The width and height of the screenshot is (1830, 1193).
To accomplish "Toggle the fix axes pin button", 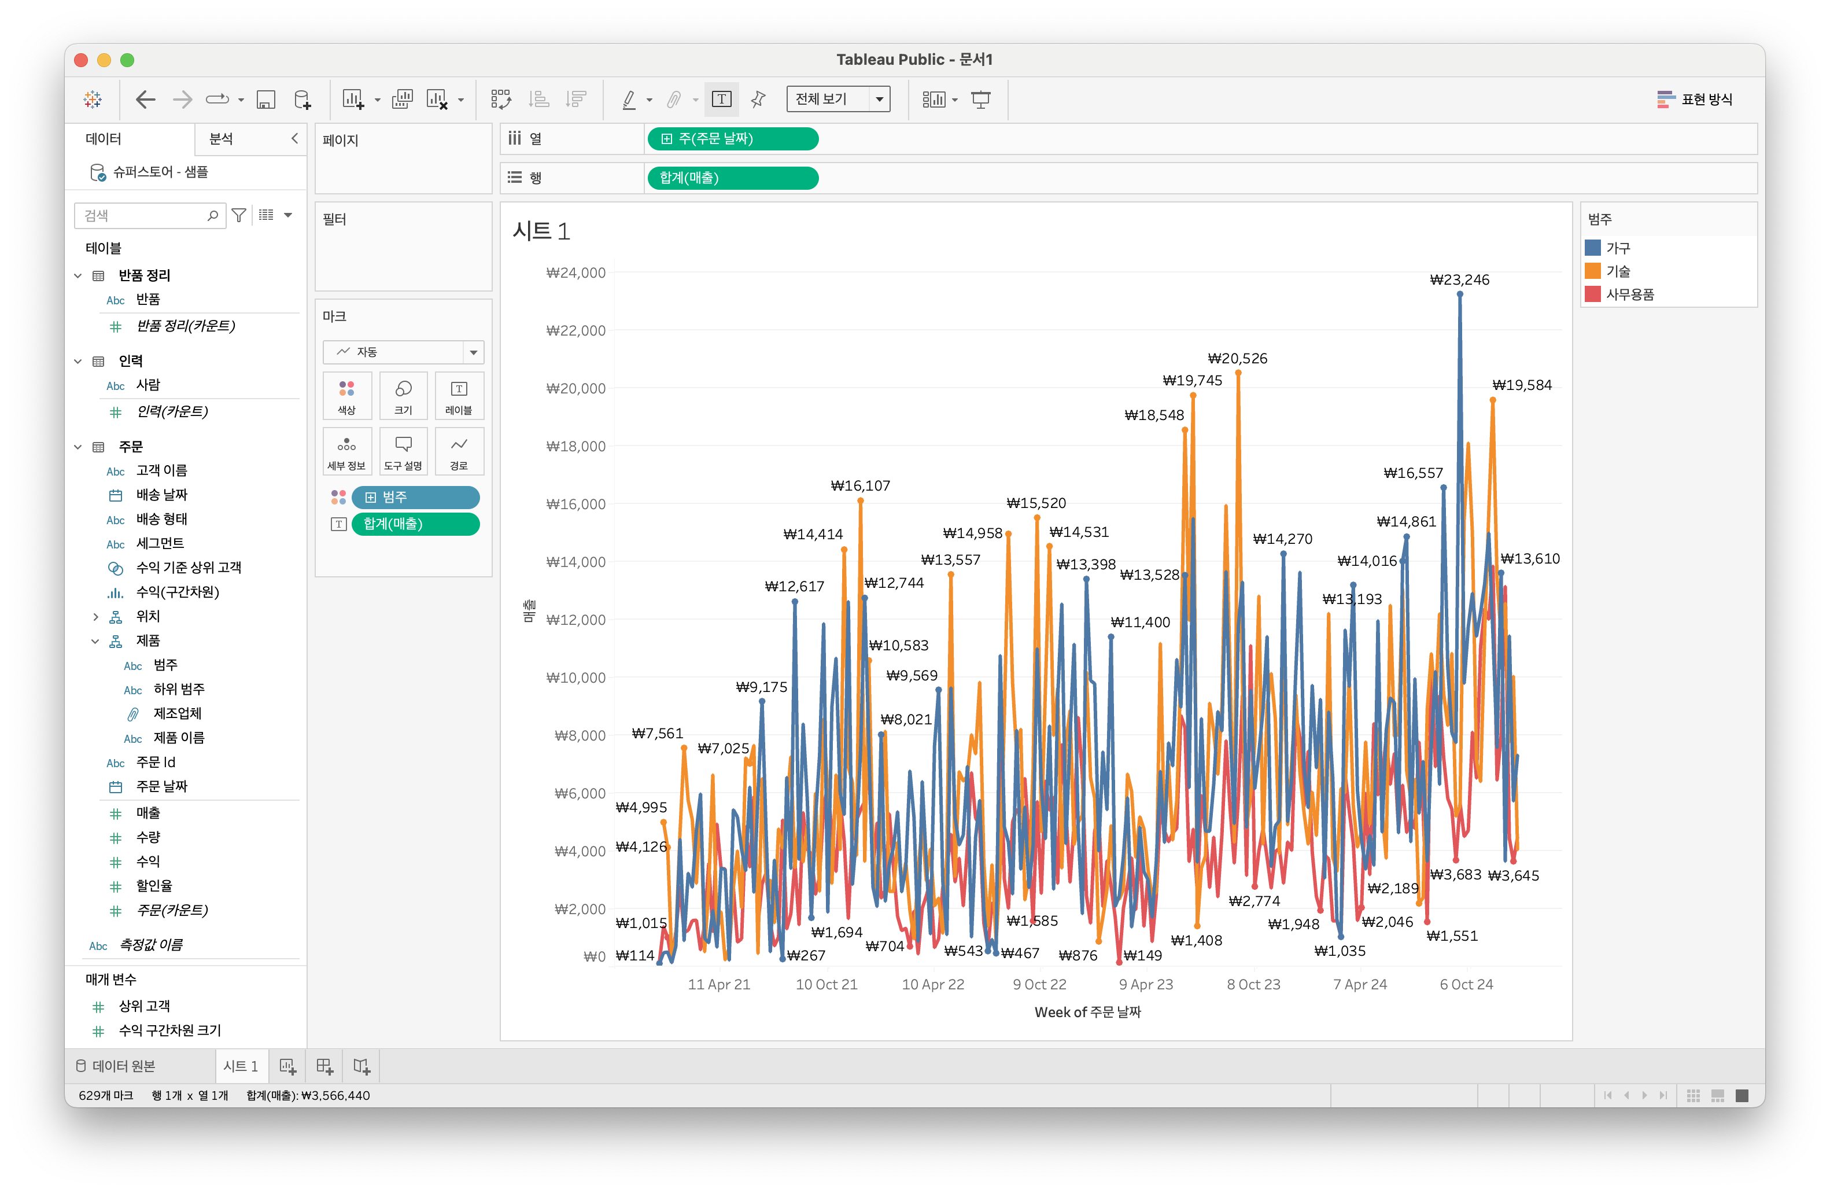I will pyautogui.click(x=758, y=100).
